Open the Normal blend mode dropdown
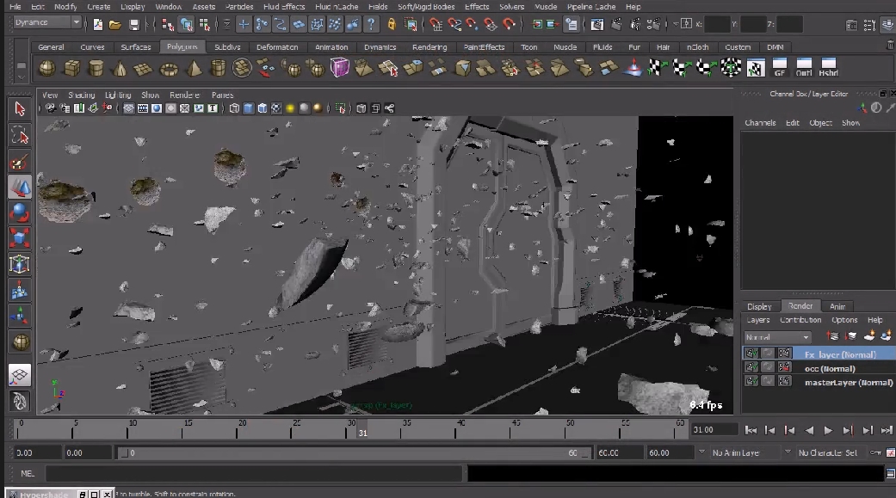The width and height of the screenshot is (896, 498). 777,337
